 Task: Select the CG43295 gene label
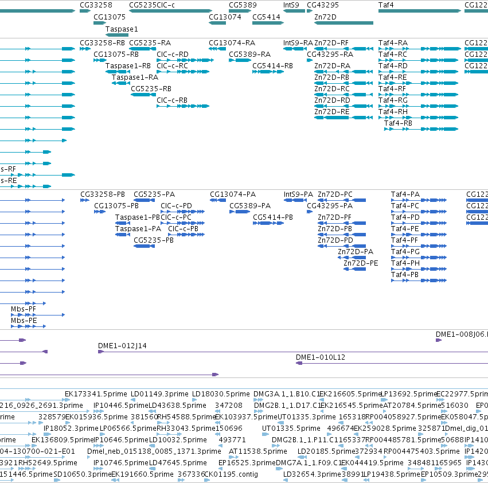(x=323, y=5)
